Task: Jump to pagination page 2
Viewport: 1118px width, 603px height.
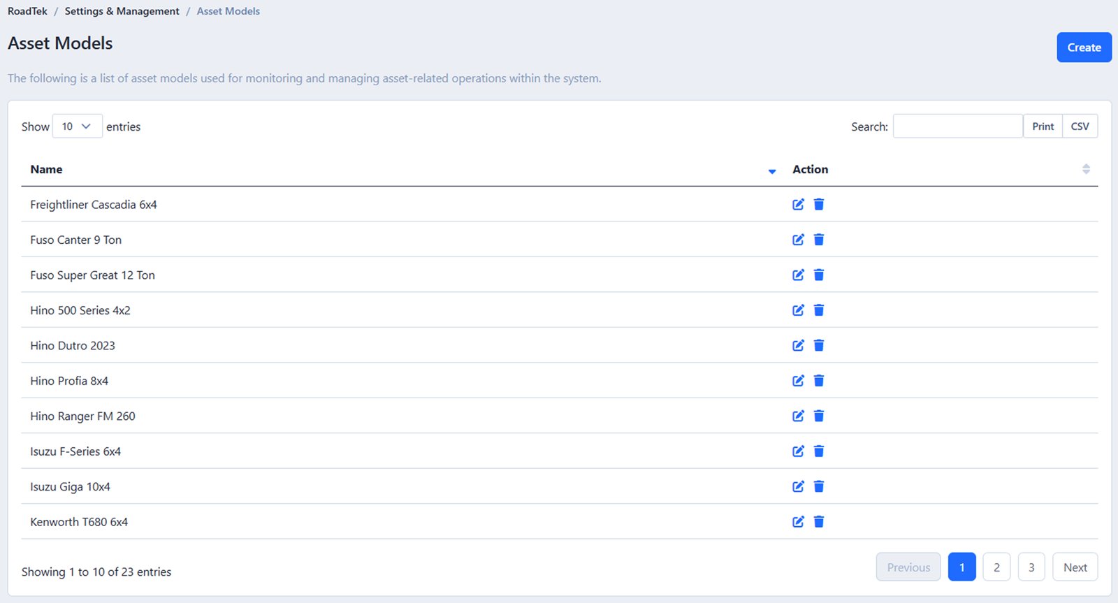Action: point(996,567)
